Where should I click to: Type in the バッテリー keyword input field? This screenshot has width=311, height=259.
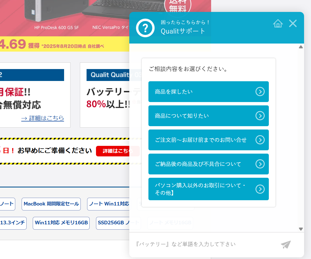tap(205, 244)
